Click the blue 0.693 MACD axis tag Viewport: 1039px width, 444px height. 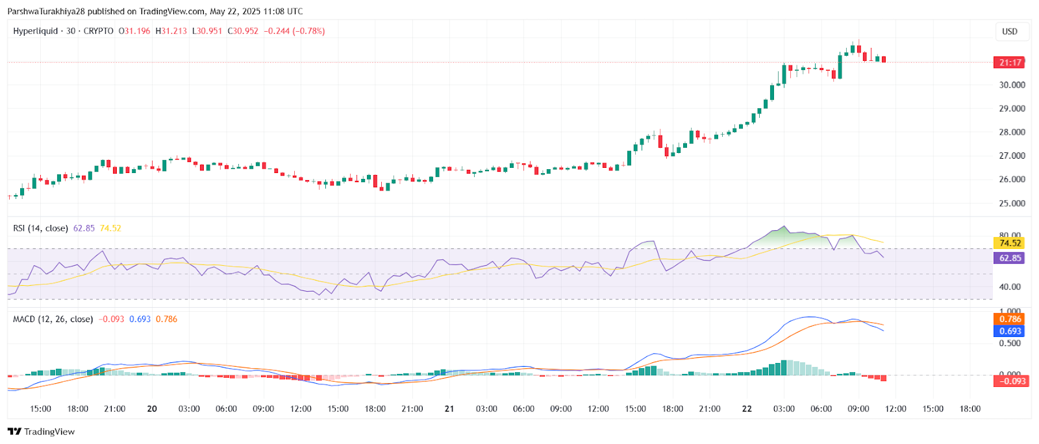pos(1010,331)
